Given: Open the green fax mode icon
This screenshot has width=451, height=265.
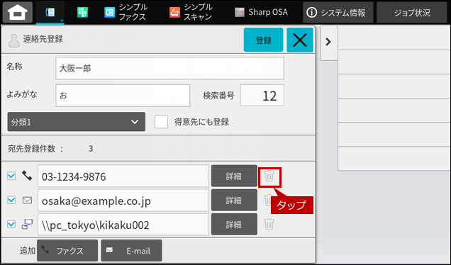Looking at the screenshot, I should [82, 12].
